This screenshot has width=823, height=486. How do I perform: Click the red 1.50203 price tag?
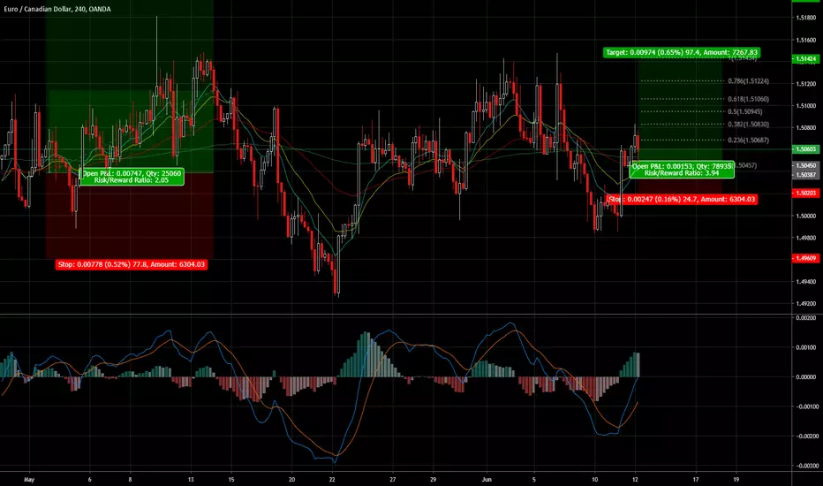805,194
